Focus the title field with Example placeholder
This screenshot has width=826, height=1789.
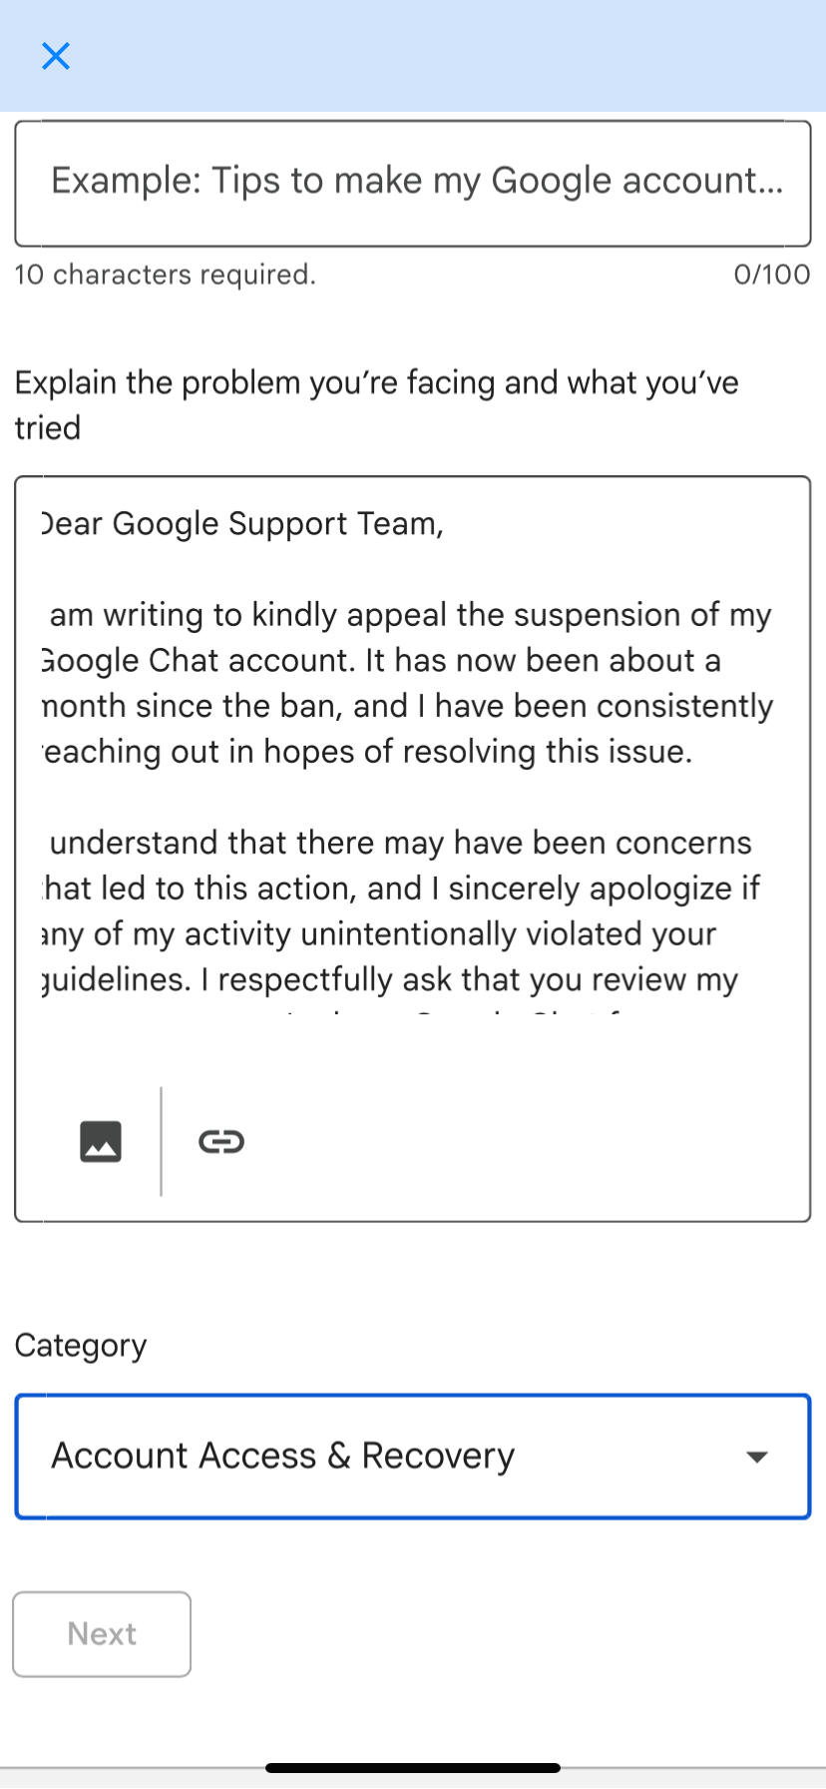413,182
